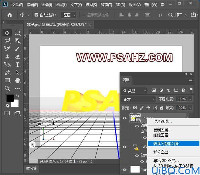The width and height of the screenshot is (200, 175).
Task: Hide the PSAHZ 3D layer
Action: 125,118
